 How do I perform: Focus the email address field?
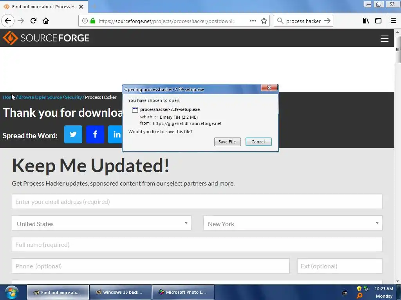197,202
